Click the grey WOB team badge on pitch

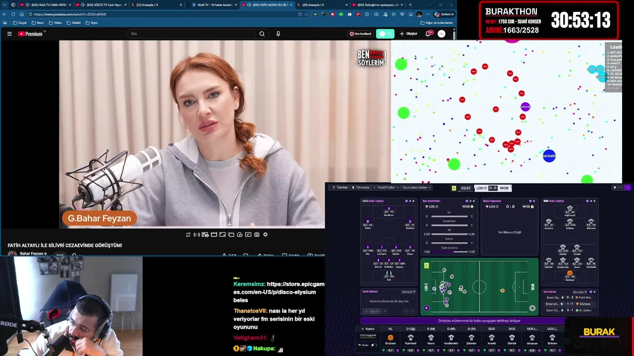click(x=532, y=308)
